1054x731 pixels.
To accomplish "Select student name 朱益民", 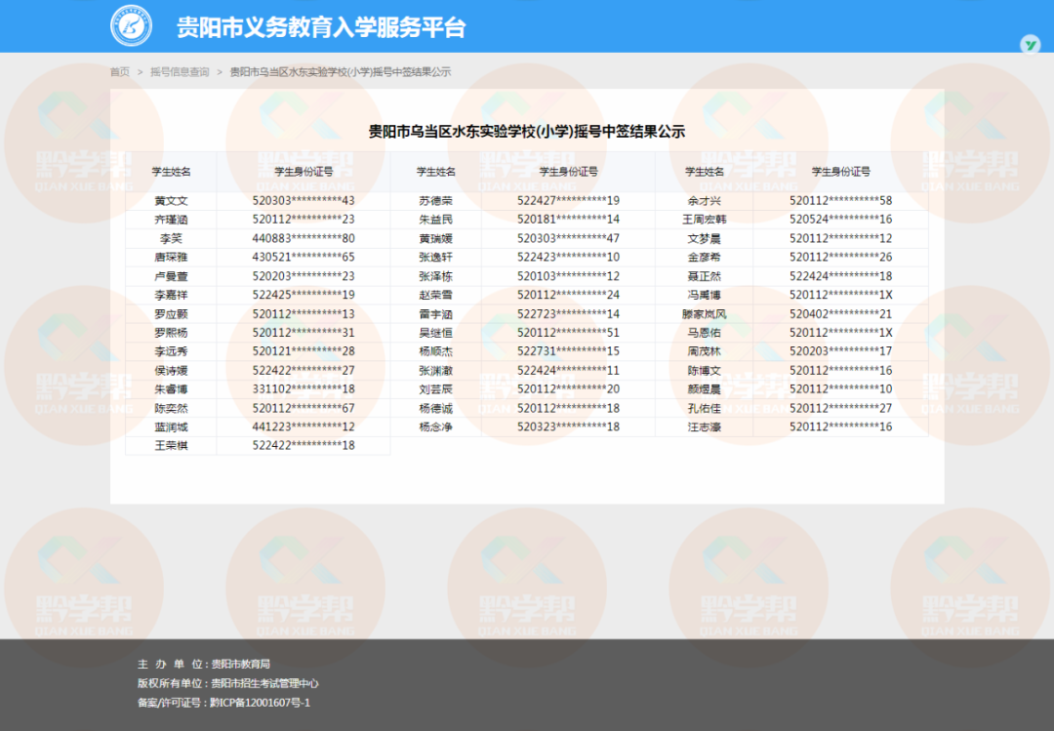I will click(x=435, y=220).
